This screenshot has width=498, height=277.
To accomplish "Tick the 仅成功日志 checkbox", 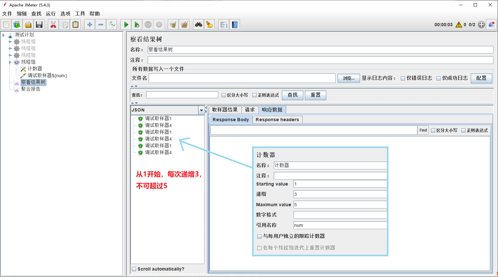I will coord(438,78).
